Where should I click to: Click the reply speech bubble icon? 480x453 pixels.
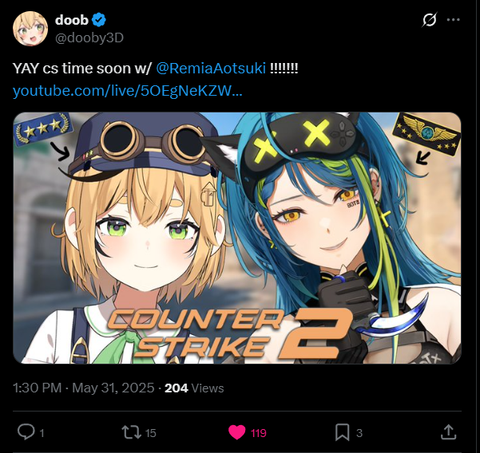click(26, 432)
